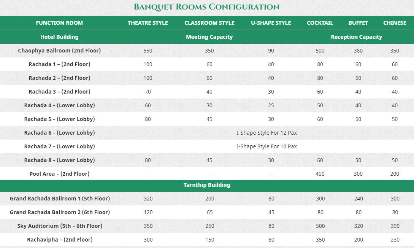
Task: Click the Theatre Style column header
Action: click(148, 23)
